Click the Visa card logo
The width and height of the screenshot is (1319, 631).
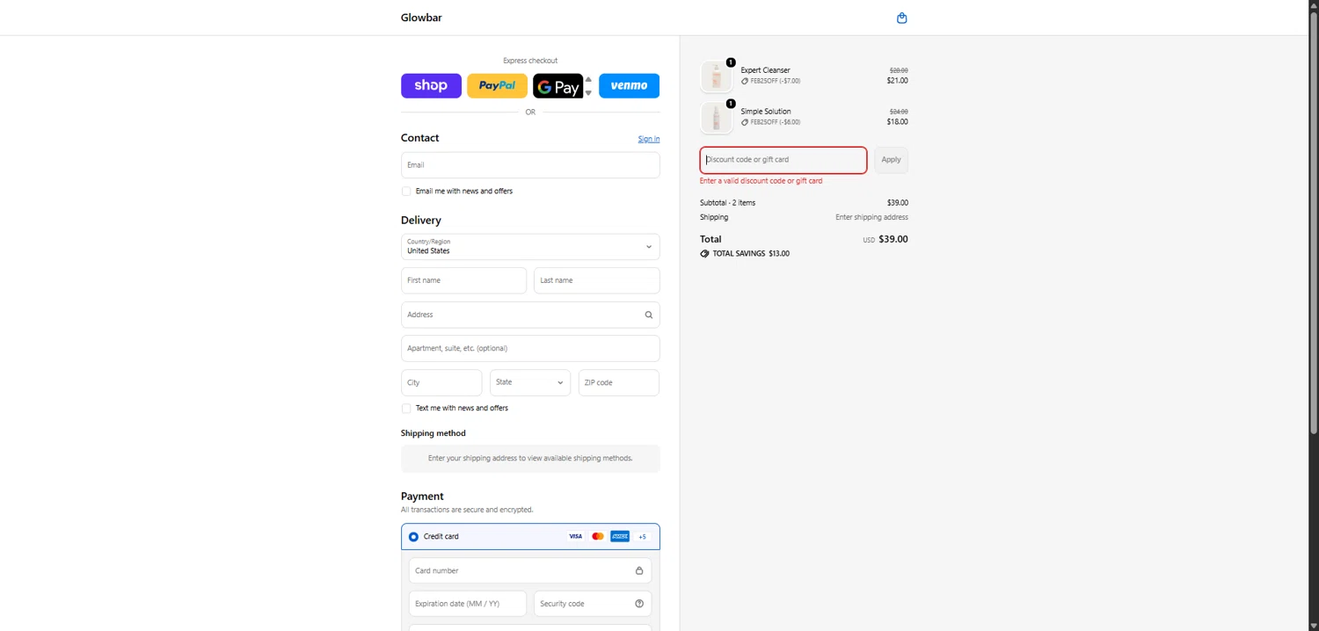[x=575, y=536]
